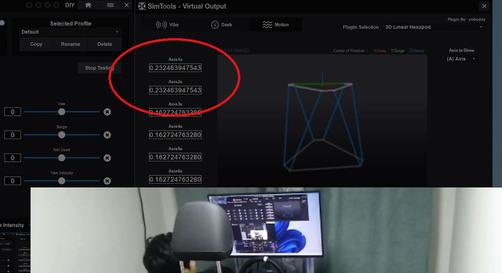502x273 pixels.
Task: Click the Delete profile button
Action: (x=105, y=44)
